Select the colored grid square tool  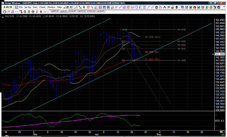(x=100, y=7)
